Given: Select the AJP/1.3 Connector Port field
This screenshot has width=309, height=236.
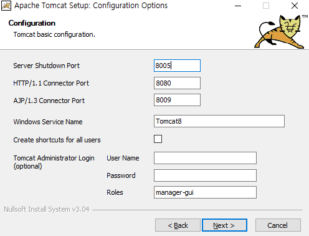Looking at the screenshot, I should 177,100.
